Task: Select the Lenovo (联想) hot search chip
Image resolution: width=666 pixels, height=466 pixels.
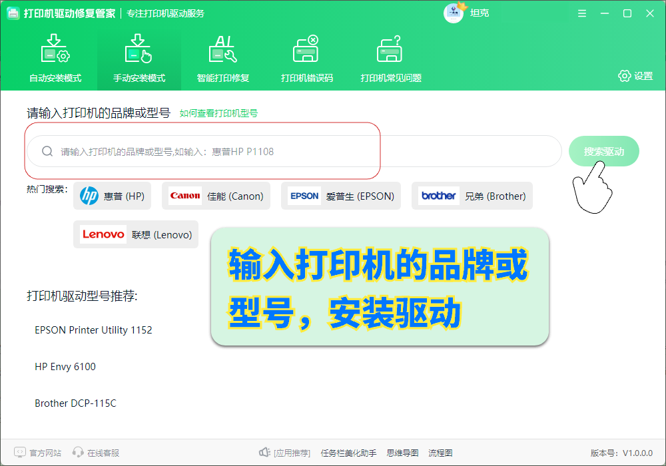Action: pos(136,234)
